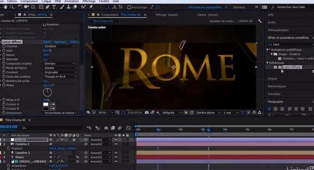Click the draft 3D icon in timeline
This screenshot has height=170, width=314.
click(98, 128)
